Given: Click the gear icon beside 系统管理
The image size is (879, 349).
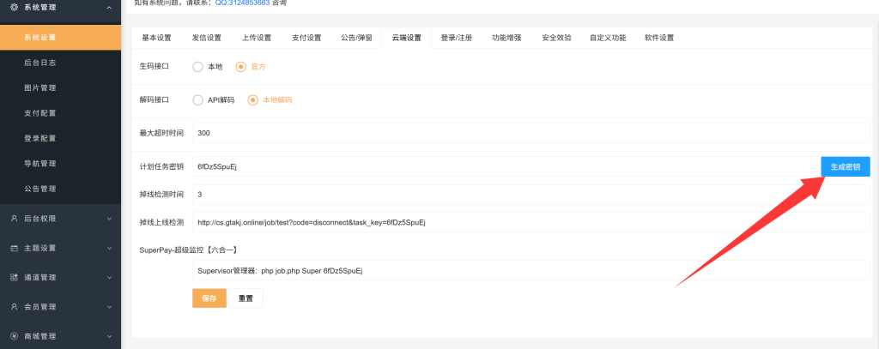Looking at the screenshot, I should point(14,8).
